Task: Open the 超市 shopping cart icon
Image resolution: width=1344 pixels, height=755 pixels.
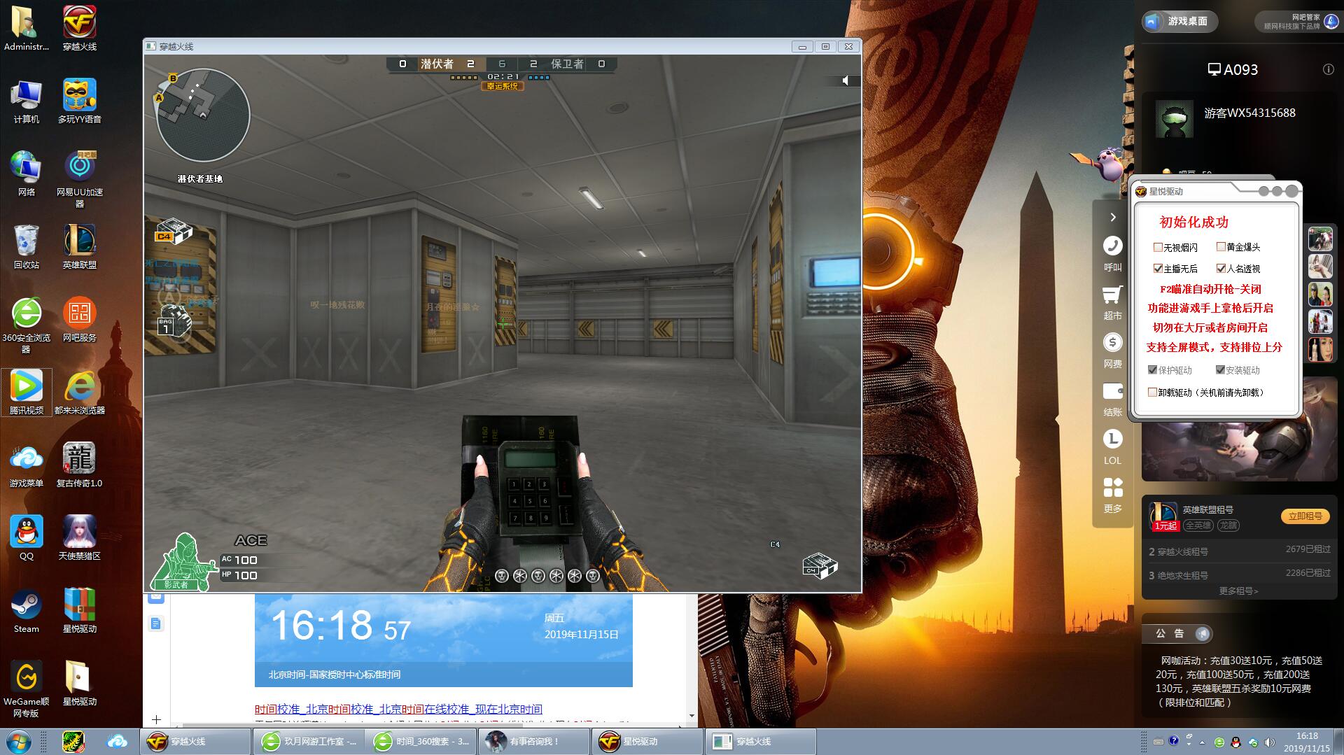Action: coord(1113,295)
